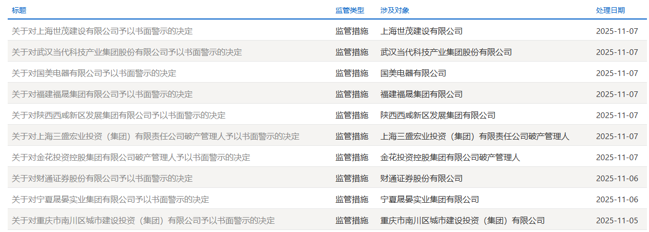This screenshot has width=649, height=232.
Task: Click involved party 重庆市南川区城市建设投资（集团）有限公司
Action: click(463, 220)
